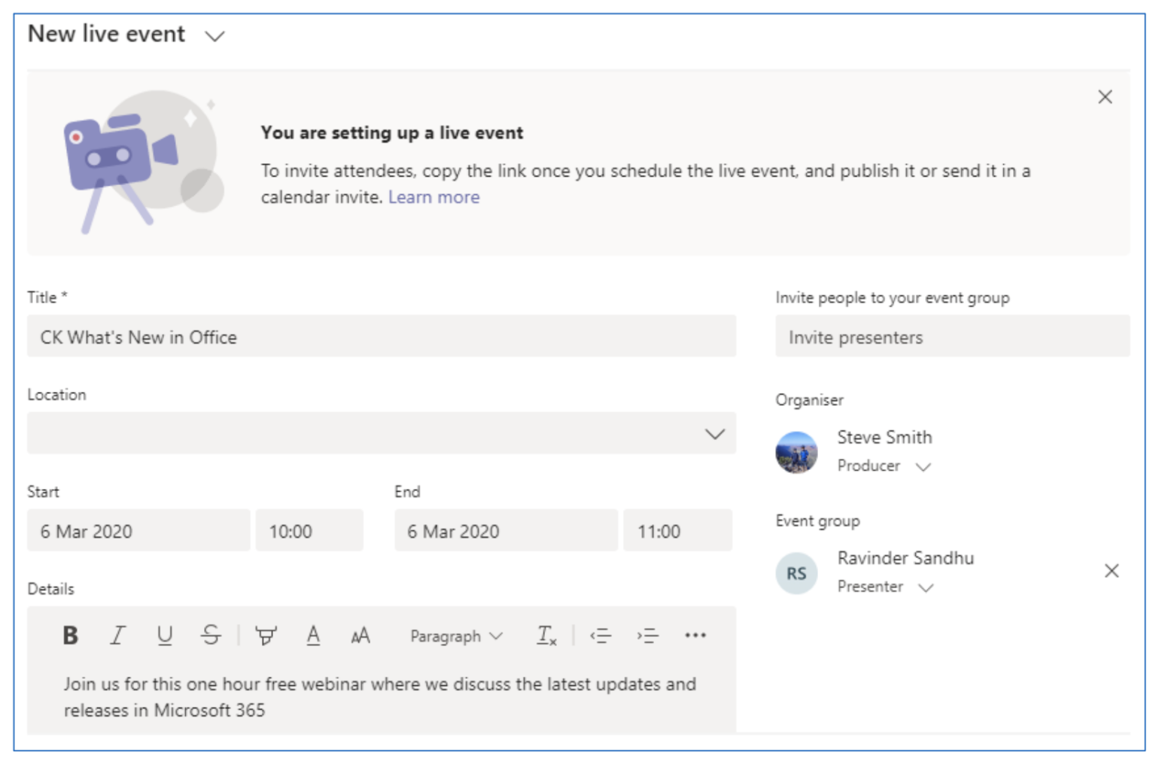Clear formatting using the Tx icon

click(x=546, y=635)
